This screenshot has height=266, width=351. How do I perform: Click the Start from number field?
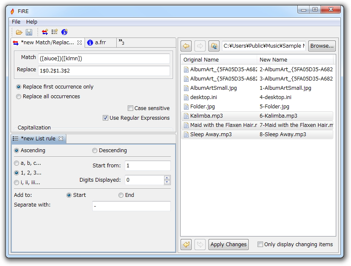(x=148, y=166)
